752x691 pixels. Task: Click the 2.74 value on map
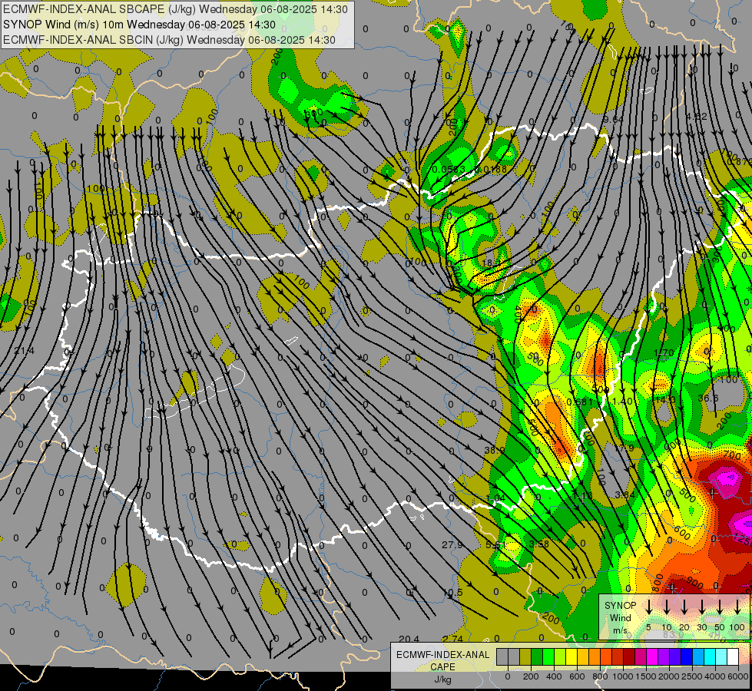pyautogui.click(x=452, y=639)
